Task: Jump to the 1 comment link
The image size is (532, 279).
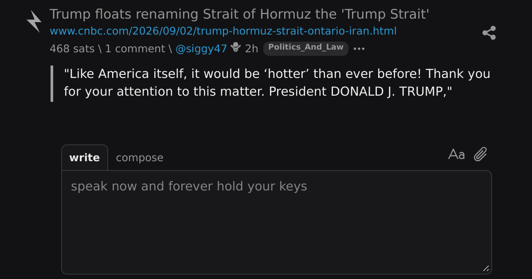Action: coord(135,49)
